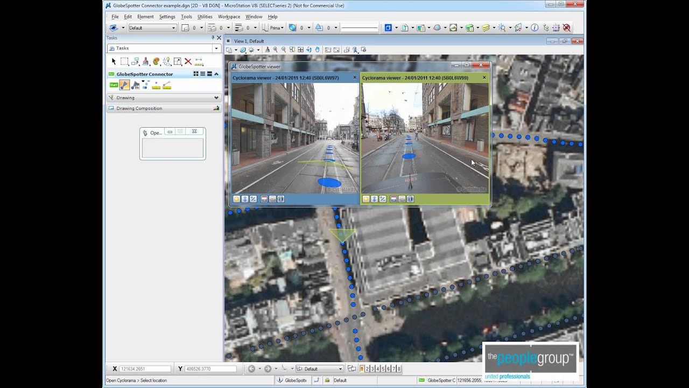Close the right Cyclorama viewer 5B0L6W99
This screenshot has width=689, height=388.
[x=484, y=78]
